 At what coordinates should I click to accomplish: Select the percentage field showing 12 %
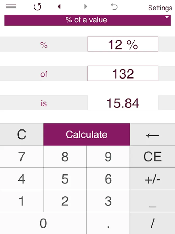point(123,44)
